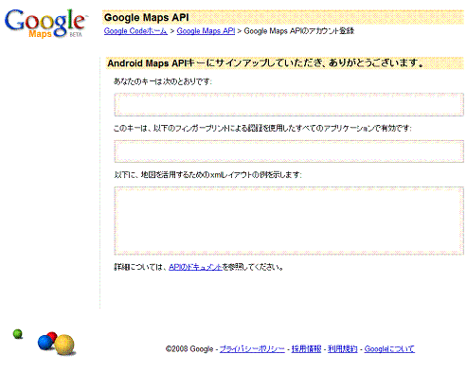Click the ©2008 Google copyright text

(x=189, y=349)
